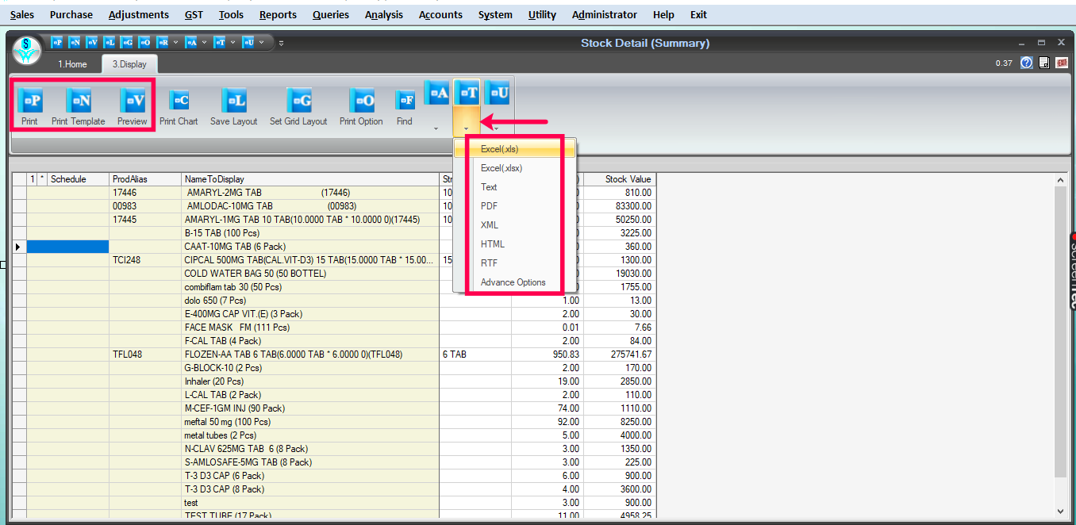Open the Print Chart tool

[x=179, y=105]
